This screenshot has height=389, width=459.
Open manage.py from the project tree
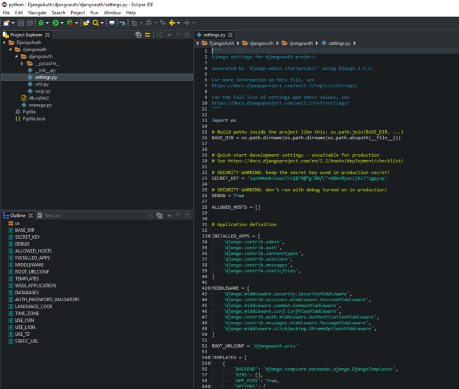[x=40, y=105]
